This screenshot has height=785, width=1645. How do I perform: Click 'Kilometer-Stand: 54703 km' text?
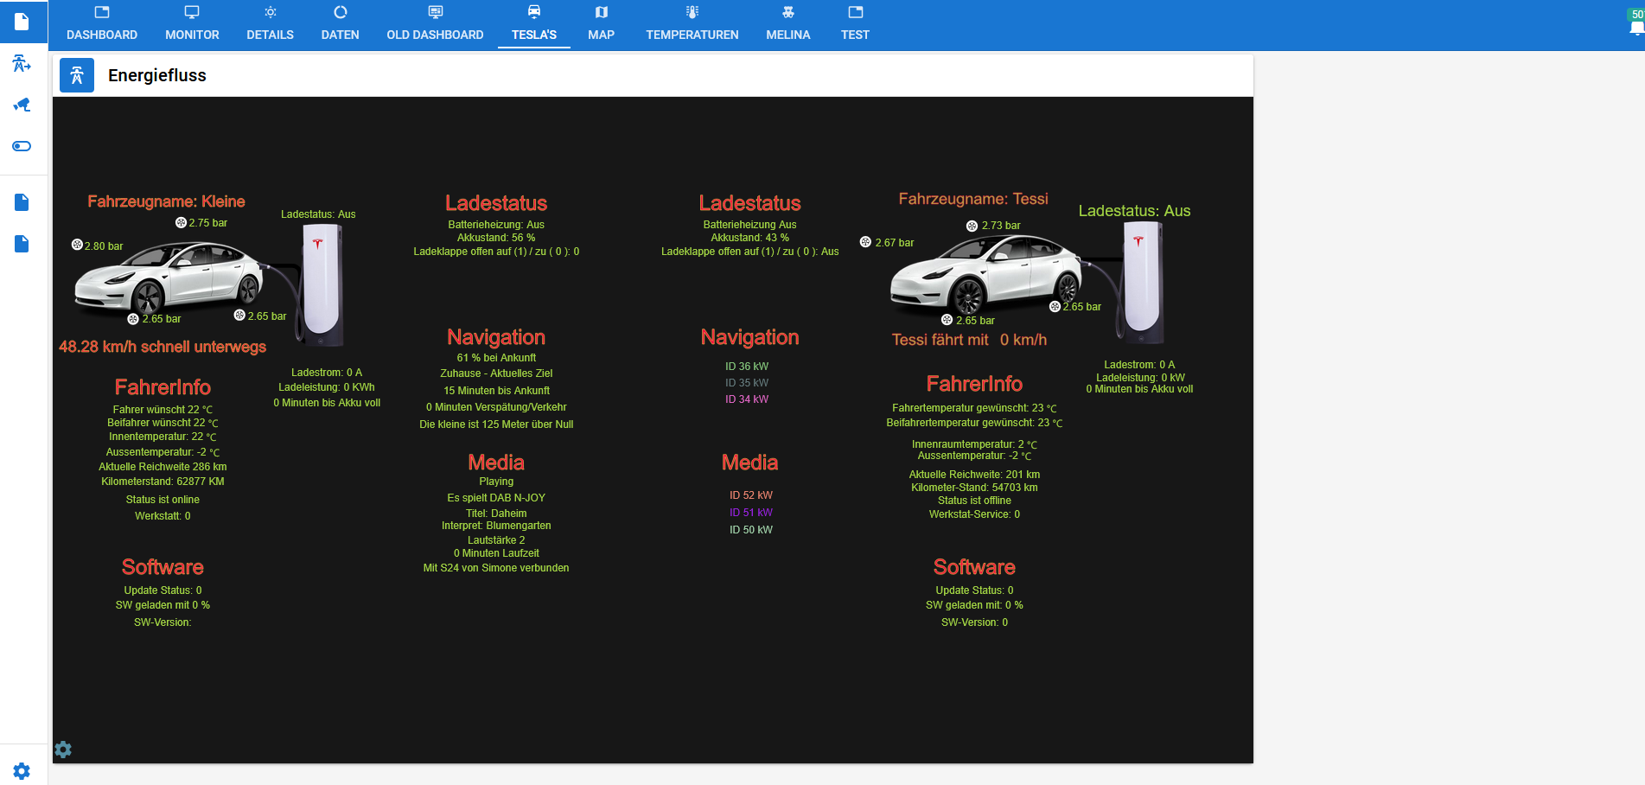(974, 488)
